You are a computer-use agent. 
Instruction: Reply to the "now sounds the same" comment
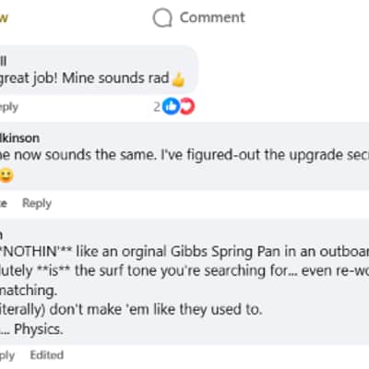click(37, 203)
